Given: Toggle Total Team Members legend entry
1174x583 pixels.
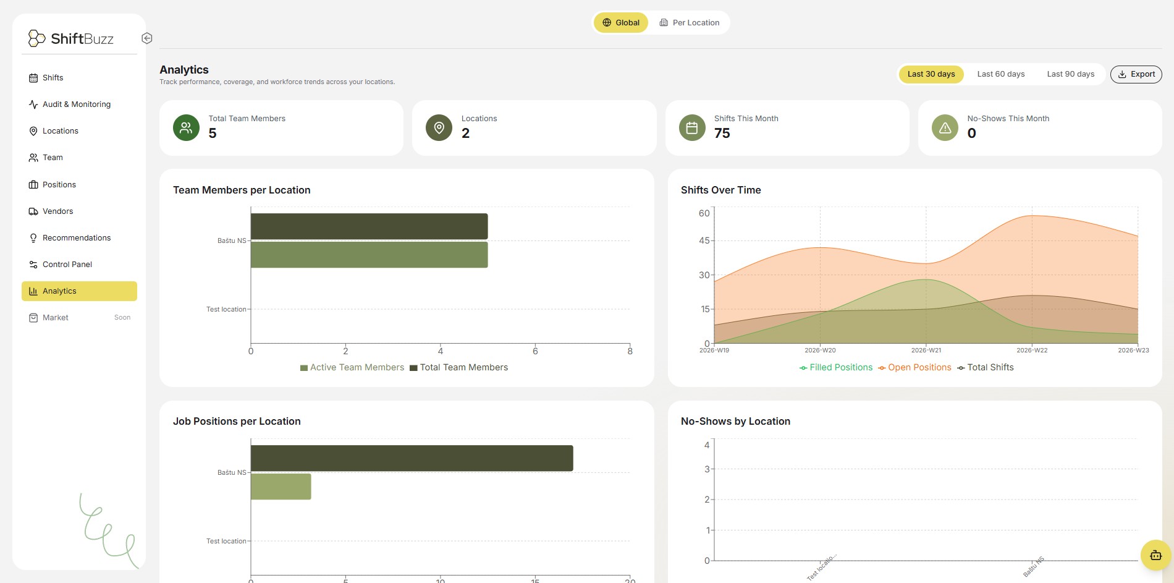Looking at the screenshot, I should point(459,367).
